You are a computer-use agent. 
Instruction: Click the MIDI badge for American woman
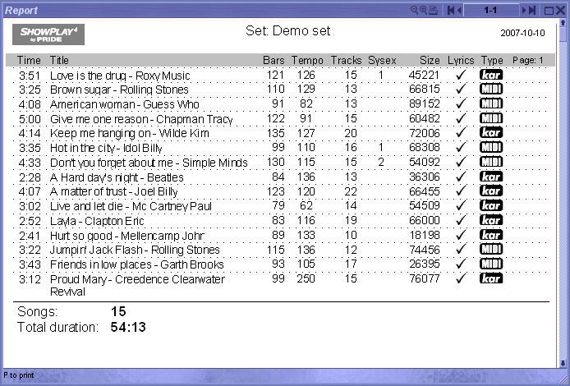(x=491, y=103)
